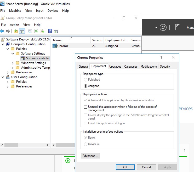
Task: Click the list pane scroll left arrow
Action: (54, 145)
